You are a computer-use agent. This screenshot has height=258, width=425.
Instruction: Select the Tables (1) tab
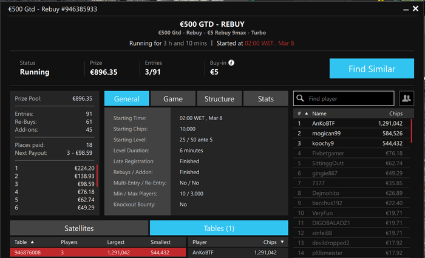(219, 228)
